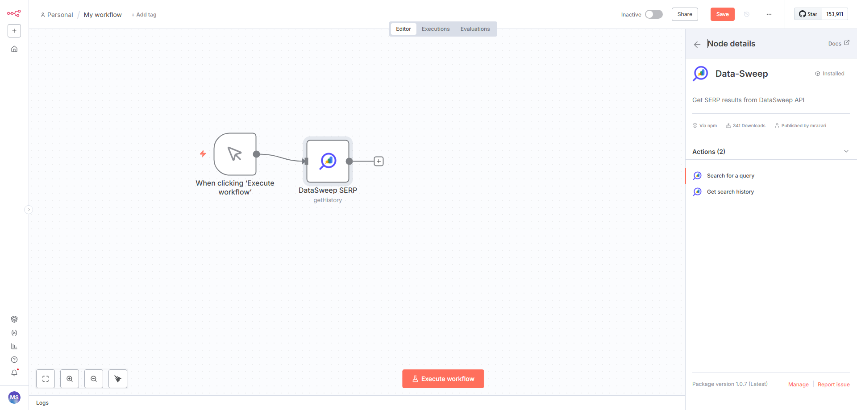Zoom out on the workflow canvas
Screen dimensions: 857x410
(x=94, y=379)
